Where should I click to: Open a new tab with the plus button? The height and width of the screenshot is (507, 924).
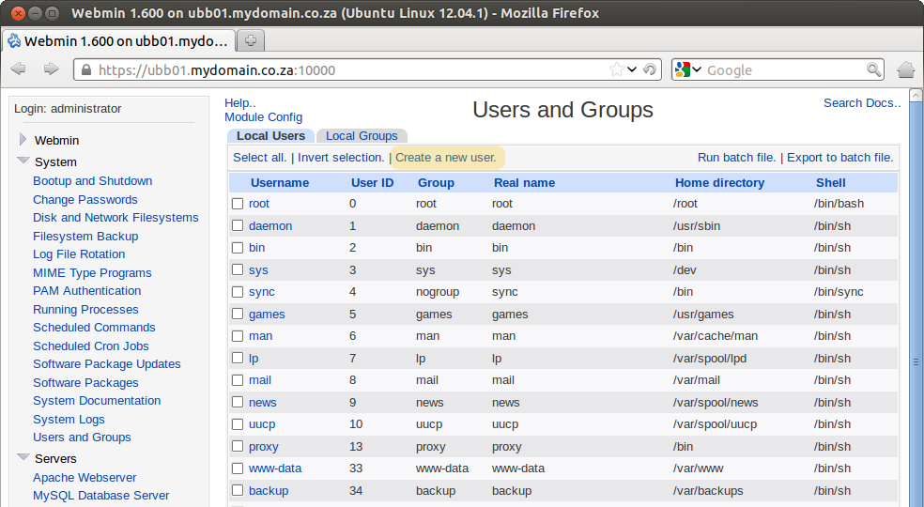251,40
